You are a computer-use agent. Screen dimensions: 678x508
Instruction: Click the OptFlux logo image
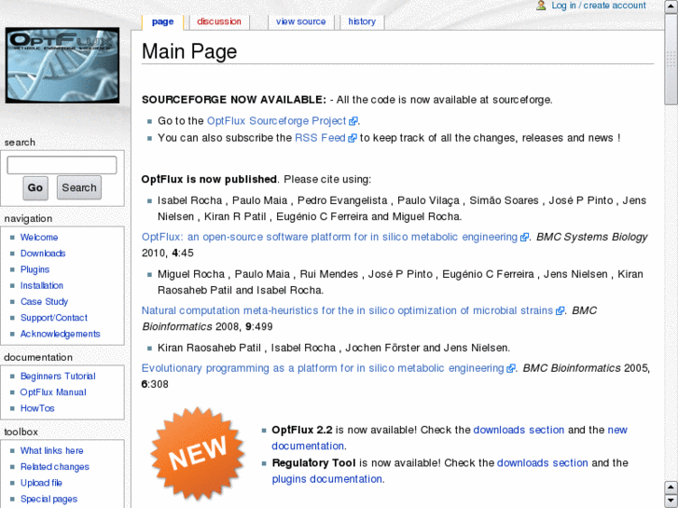(x=62, y=65)
